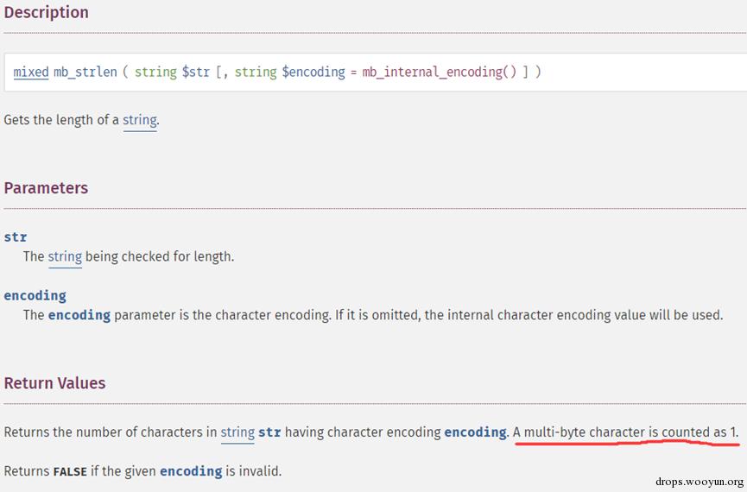Click the bold "encoding" parameter name heading

[x=35, y=295]
